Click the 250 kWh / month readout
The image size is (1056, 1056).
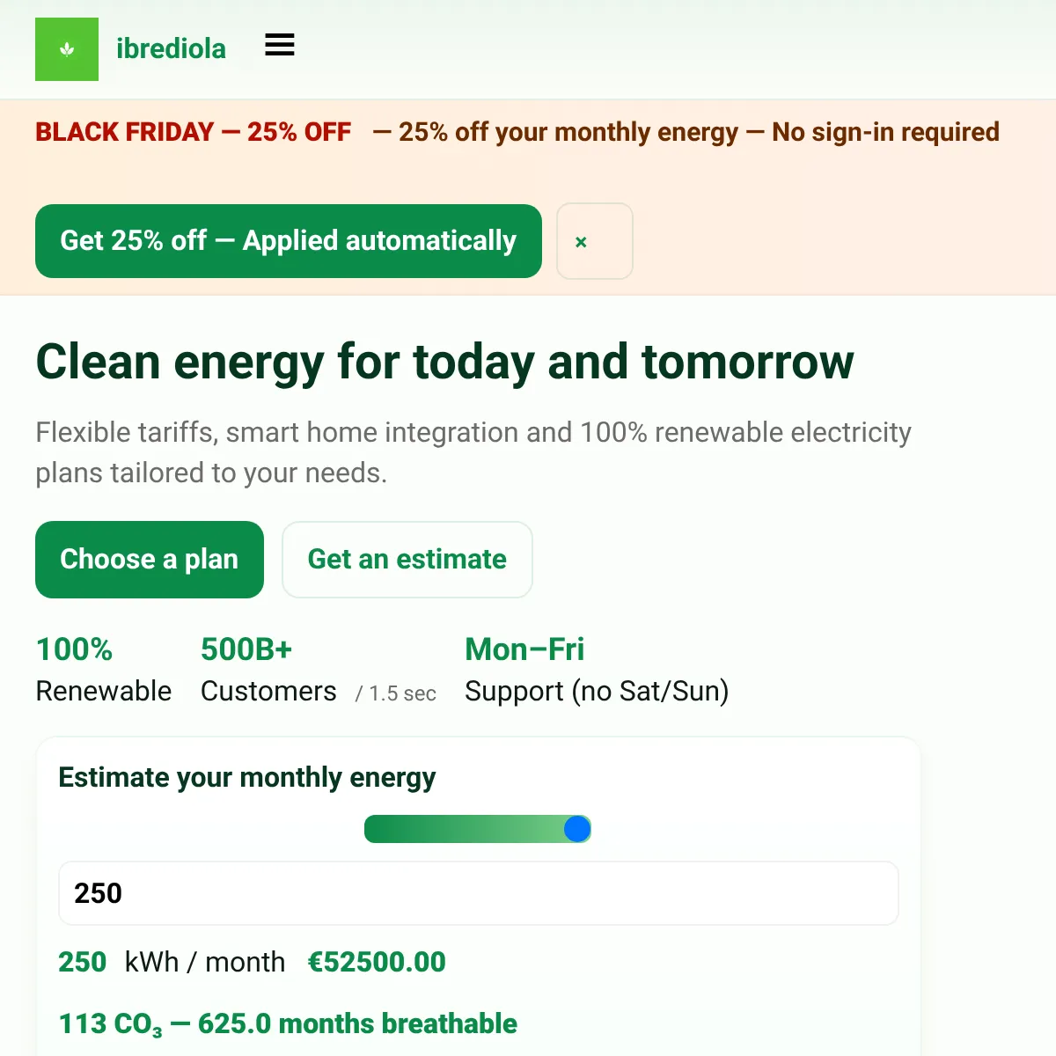172,962
